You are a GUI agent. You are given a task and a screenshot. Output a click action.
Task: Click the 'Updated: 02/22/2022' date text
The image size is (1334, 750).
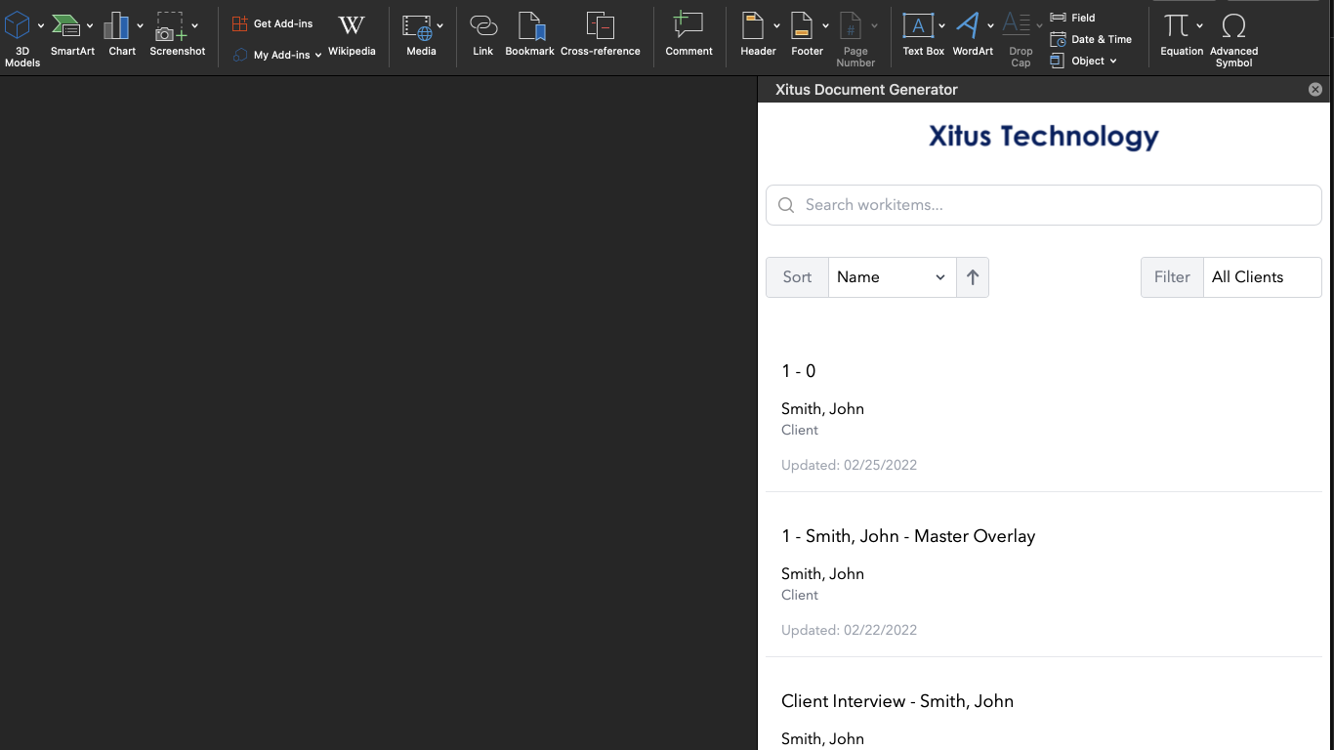[849, 630]
